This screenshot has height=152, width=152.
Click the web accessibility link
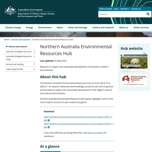click(x=95, y=133)
